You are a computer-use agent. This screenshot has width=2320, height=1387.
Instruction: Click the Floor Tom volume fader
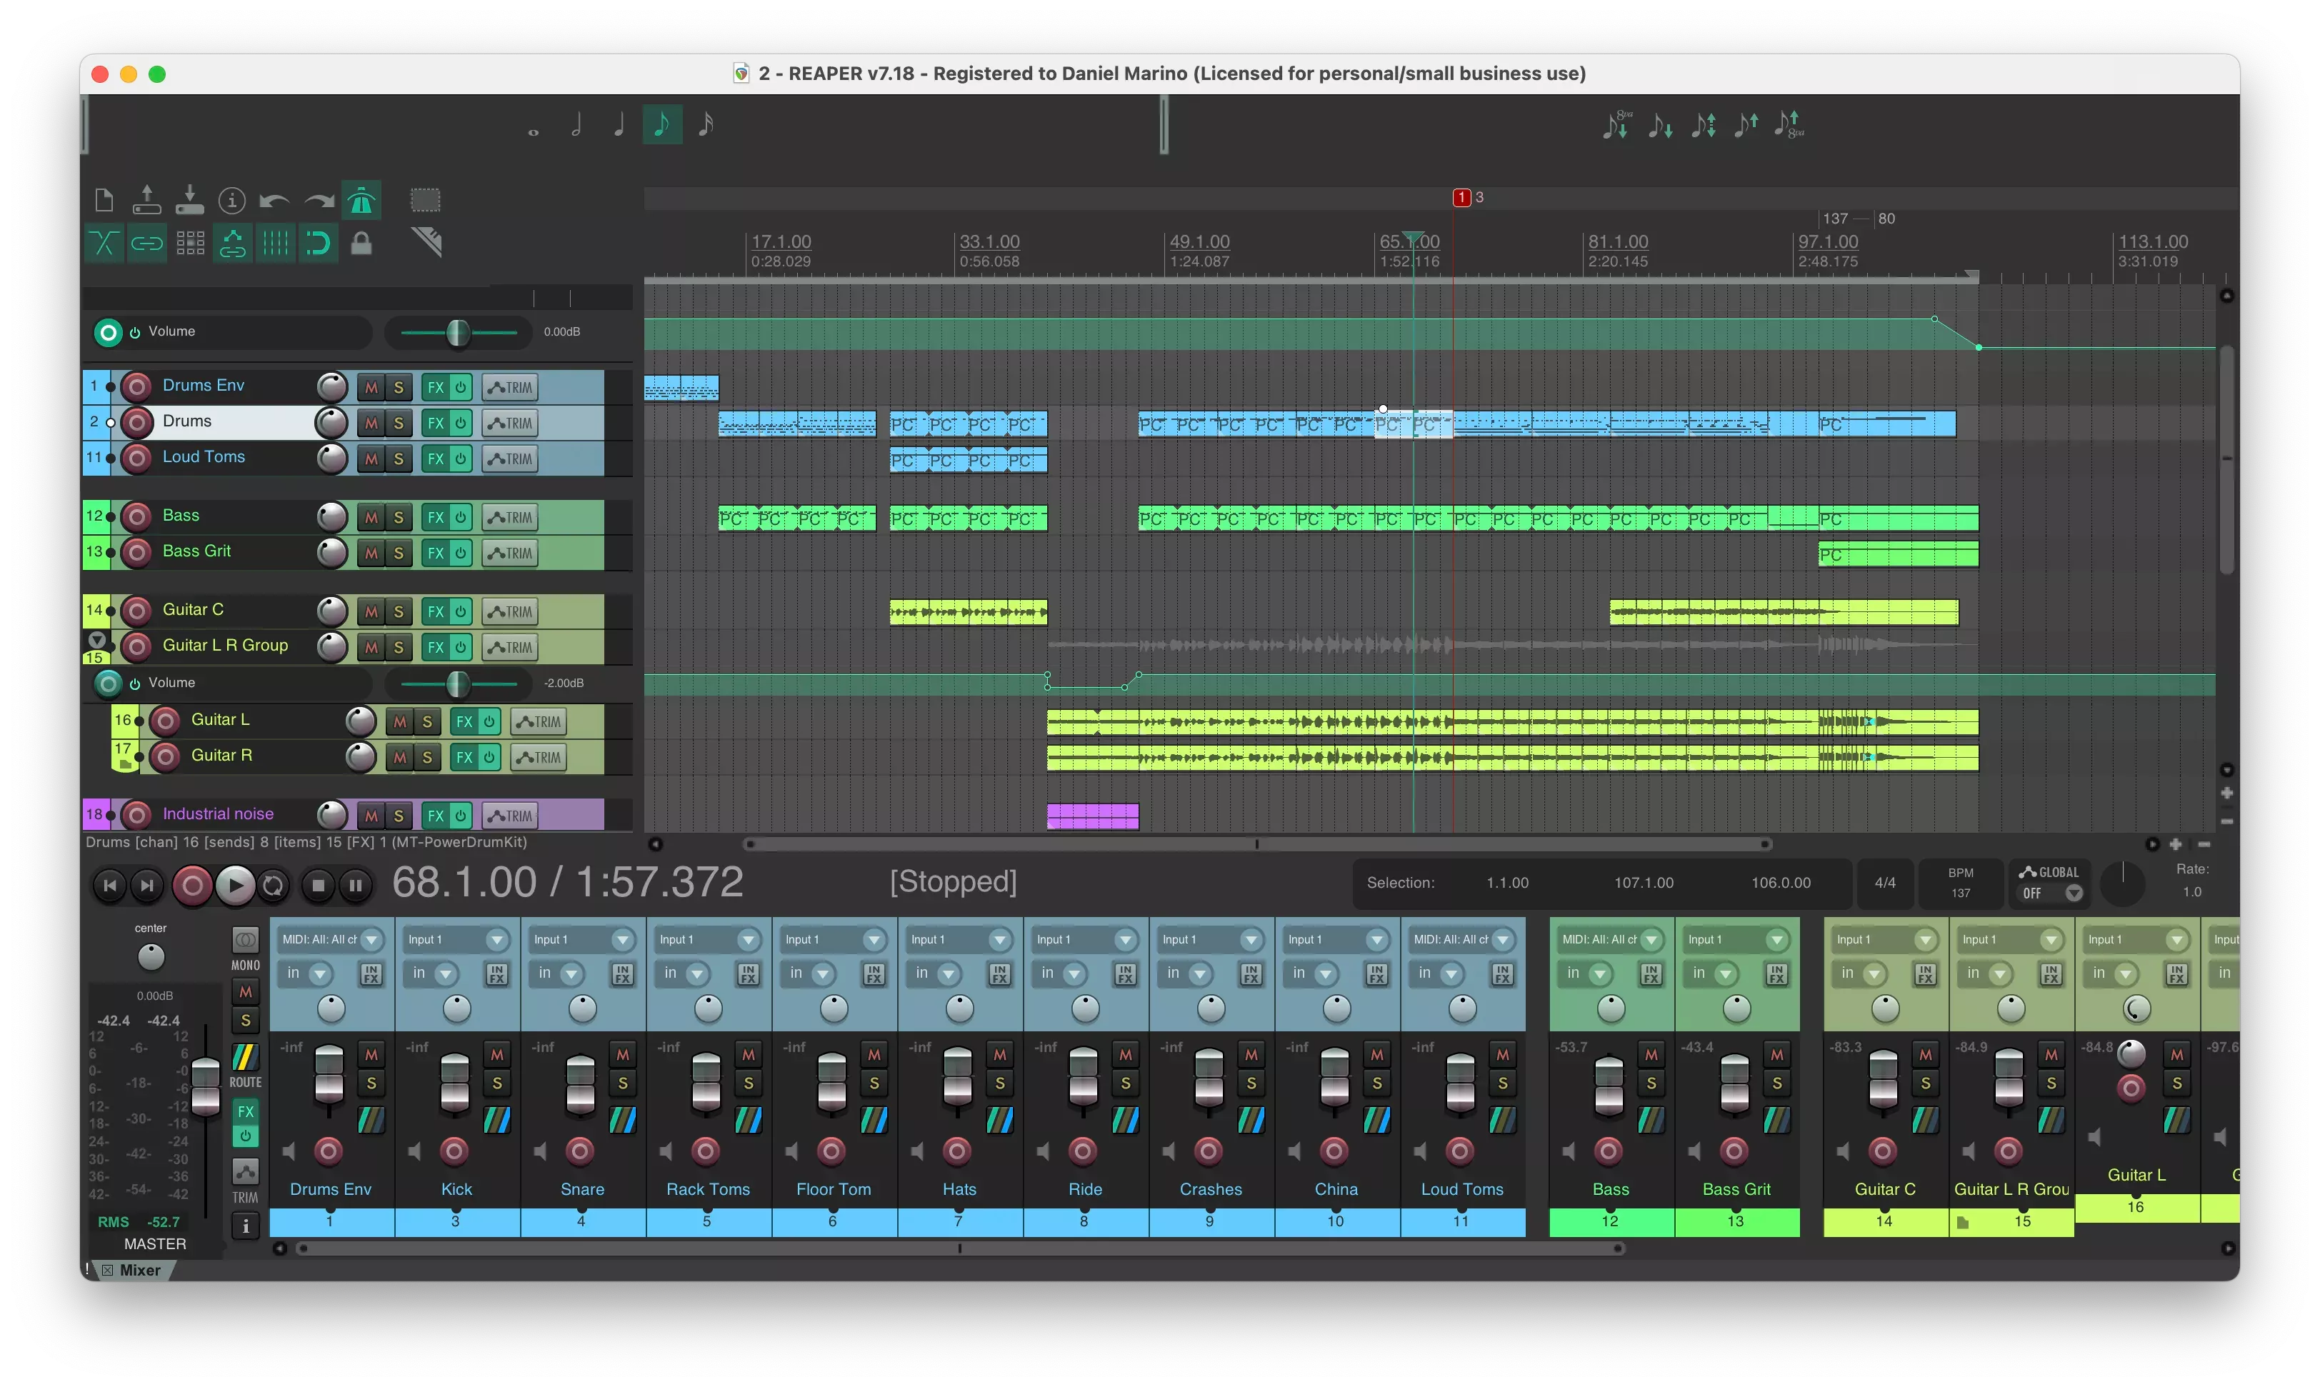[831, 1081]
